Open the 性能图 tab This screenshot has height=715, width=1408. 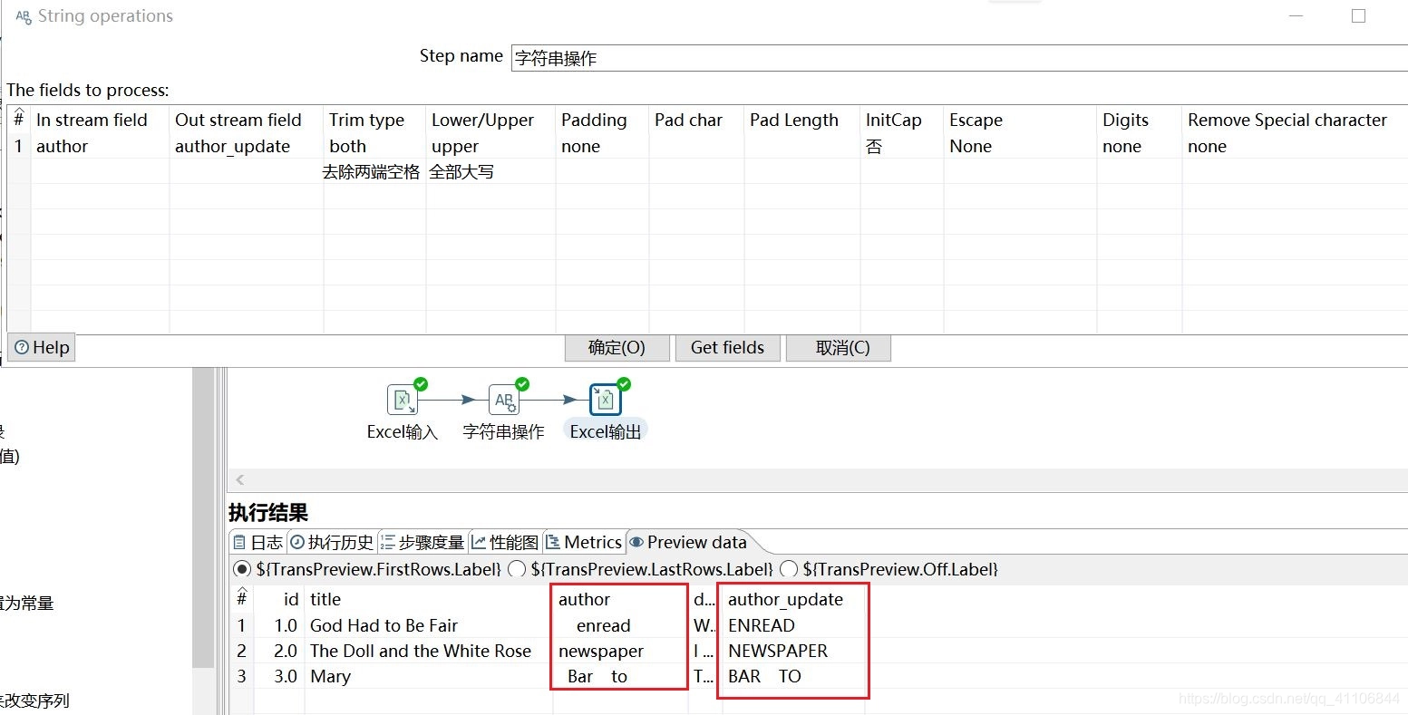pyautogui.click(x=505, y=542)
